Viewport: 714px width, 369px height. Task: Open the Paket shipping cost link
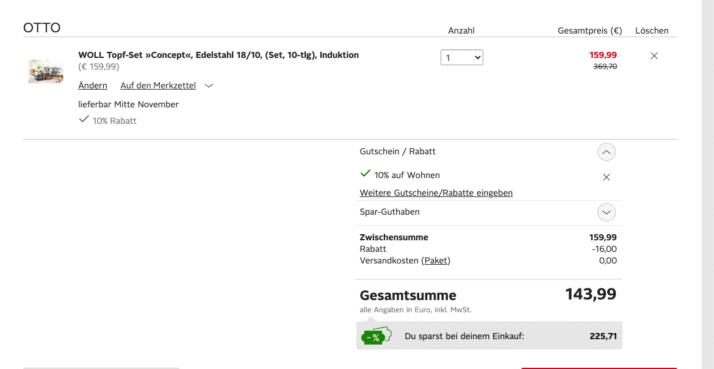click(436, 260)
